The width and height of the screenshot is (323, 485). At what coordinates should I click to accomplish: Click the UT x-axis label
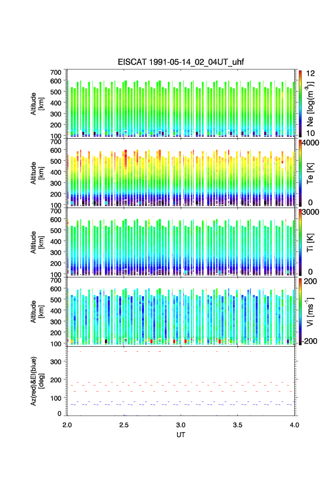[181, 435]
